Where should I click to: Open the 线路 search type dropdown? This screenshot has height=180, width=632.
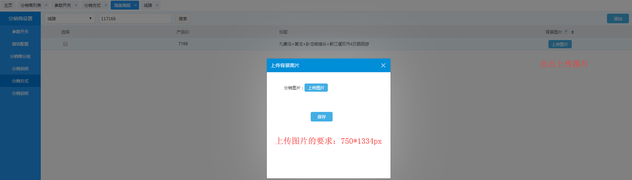coord(70,18)
